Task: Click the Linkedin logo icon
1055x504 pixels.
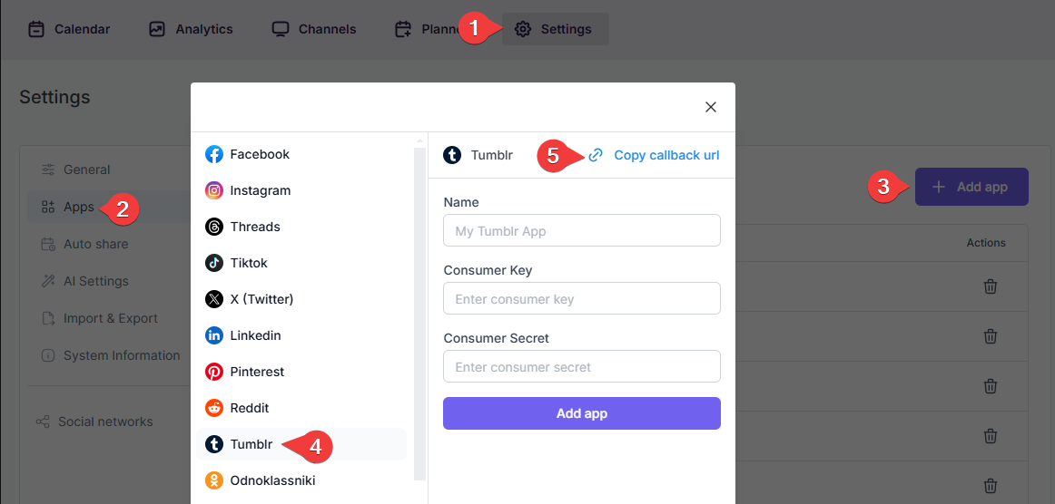Action: [x=214, y=335]
